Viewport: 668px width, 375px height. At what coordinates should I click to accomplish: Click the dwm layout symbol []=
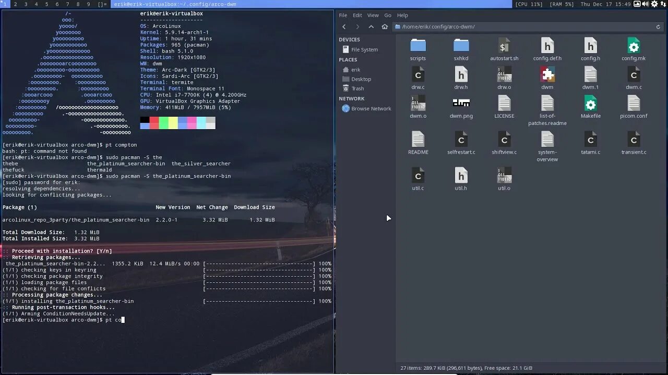tap(102, 4)
